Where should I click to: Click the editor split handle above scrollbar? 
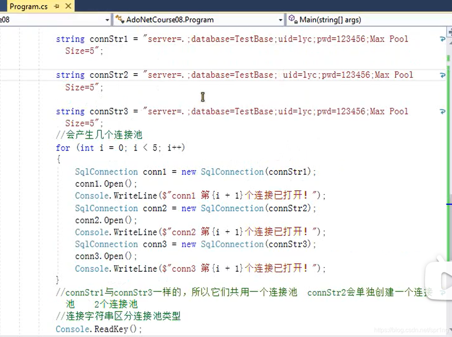(x=449, y=32)
